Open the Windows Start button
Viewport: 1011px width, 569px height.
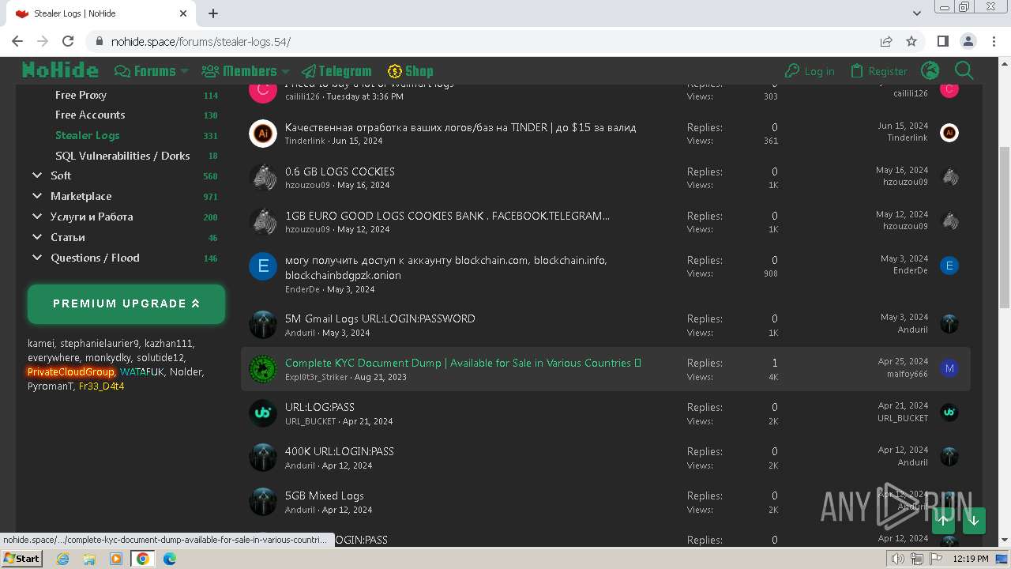(x=21, y=559)
